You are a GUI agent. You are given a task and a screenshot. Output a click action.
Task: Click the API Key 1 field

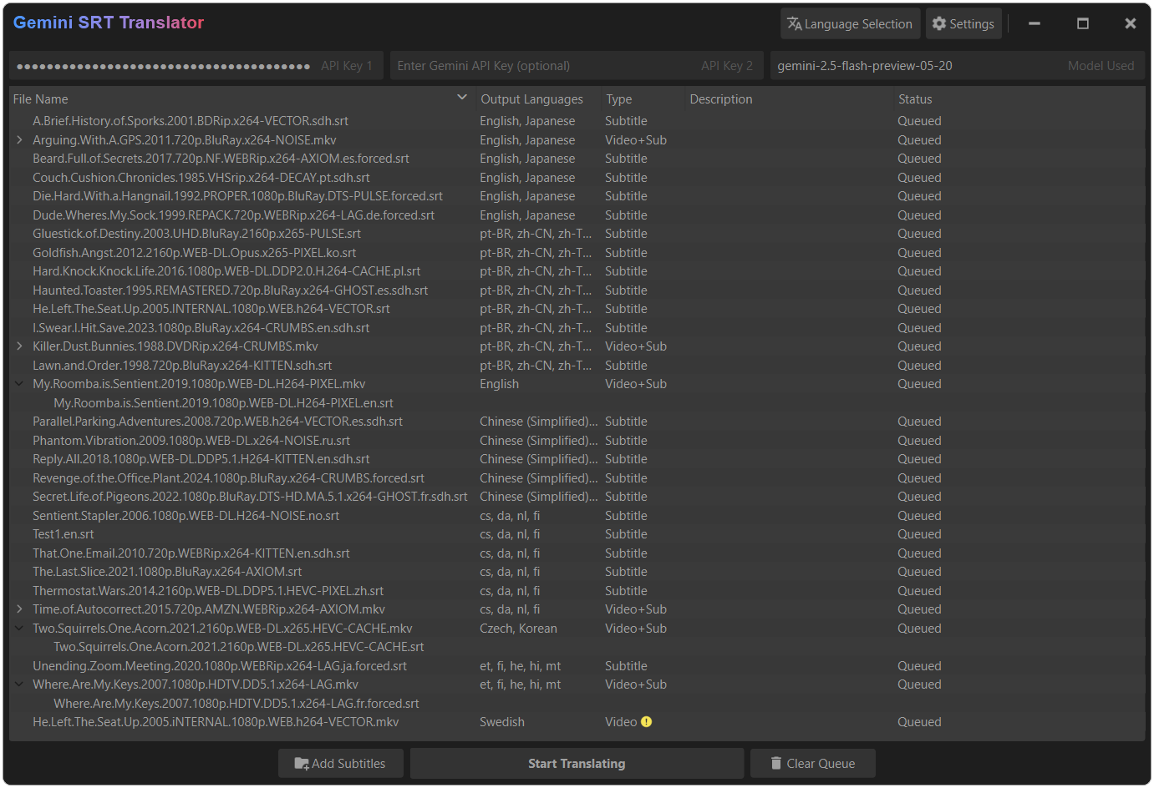coord(196,66)
